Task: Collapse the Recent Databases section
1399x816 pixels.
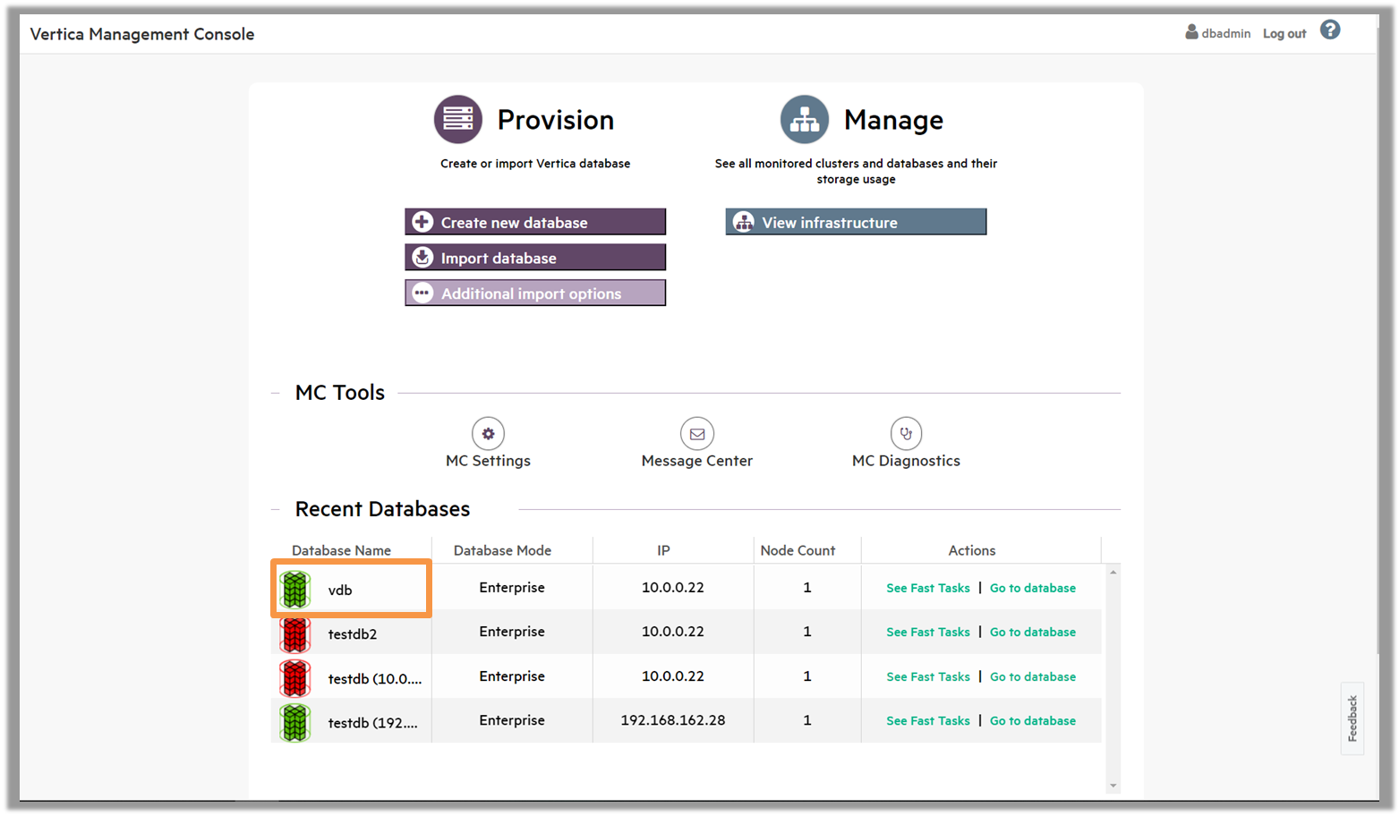Action: click(276, 509)
